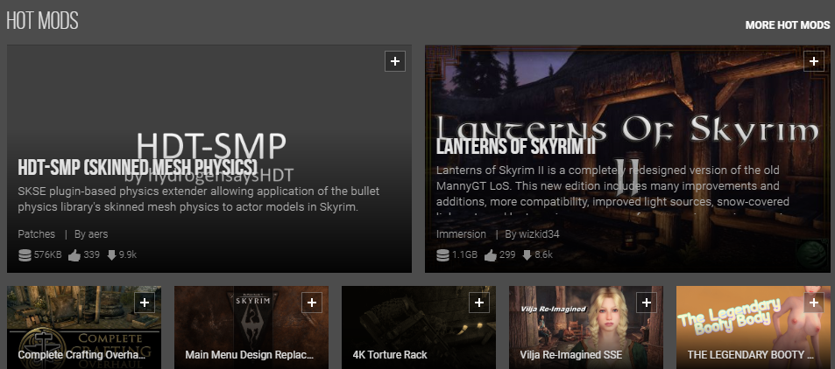Select the Patches category link
Image resolution: width=835 pixels, height=369 pixels.
click(36, 234)
